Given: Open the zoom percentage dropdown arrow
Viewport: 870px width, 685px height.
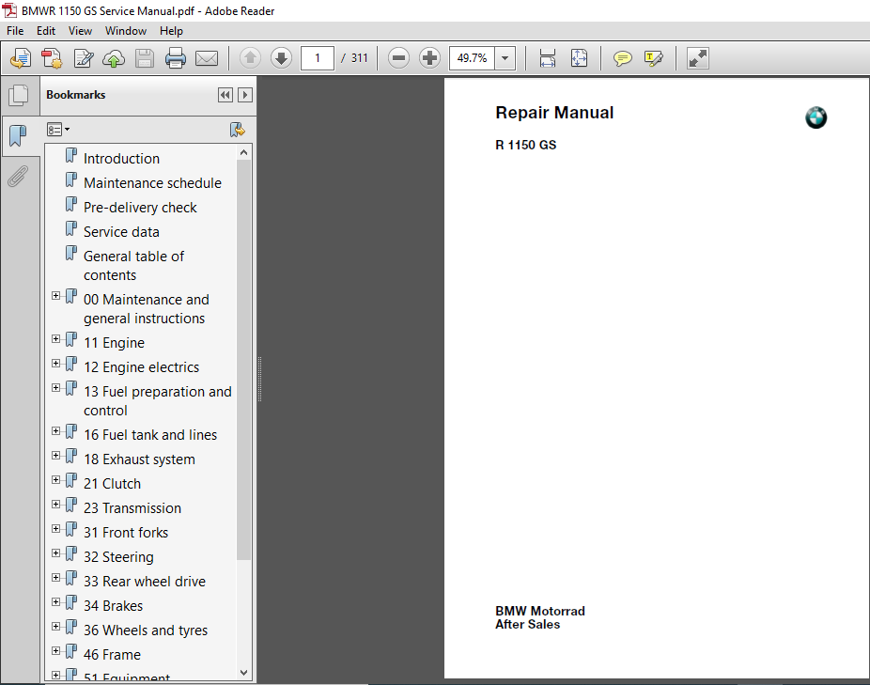Looking at the screenshot, I should tap(505, 57).
